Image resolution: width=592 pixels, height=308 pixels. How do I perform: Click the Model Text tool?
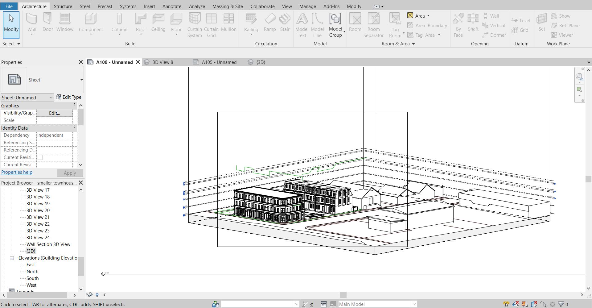coord(302,25)
